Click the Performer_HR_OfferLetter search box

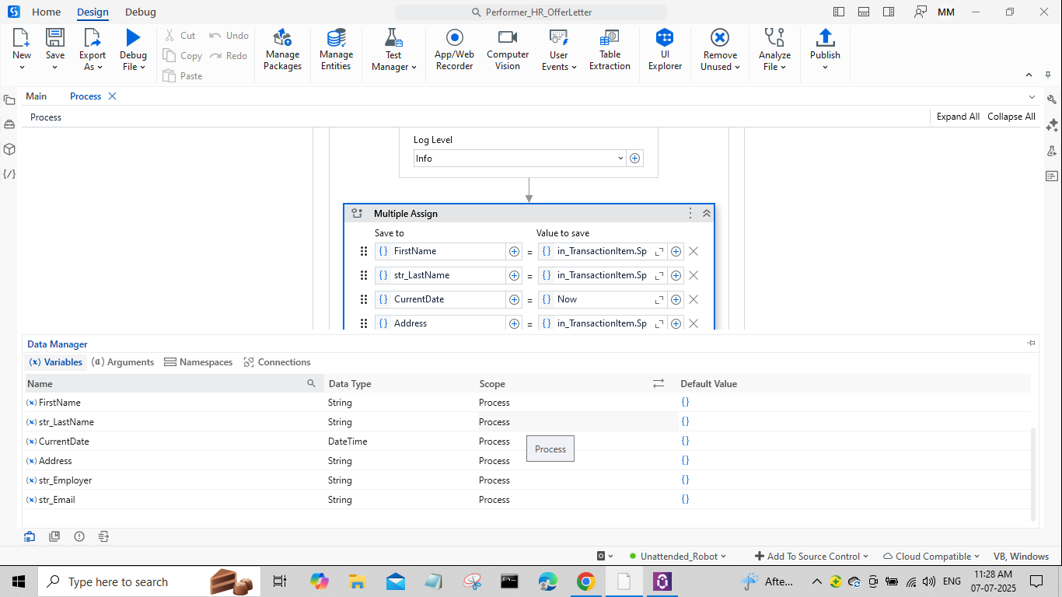click(531, 12)
